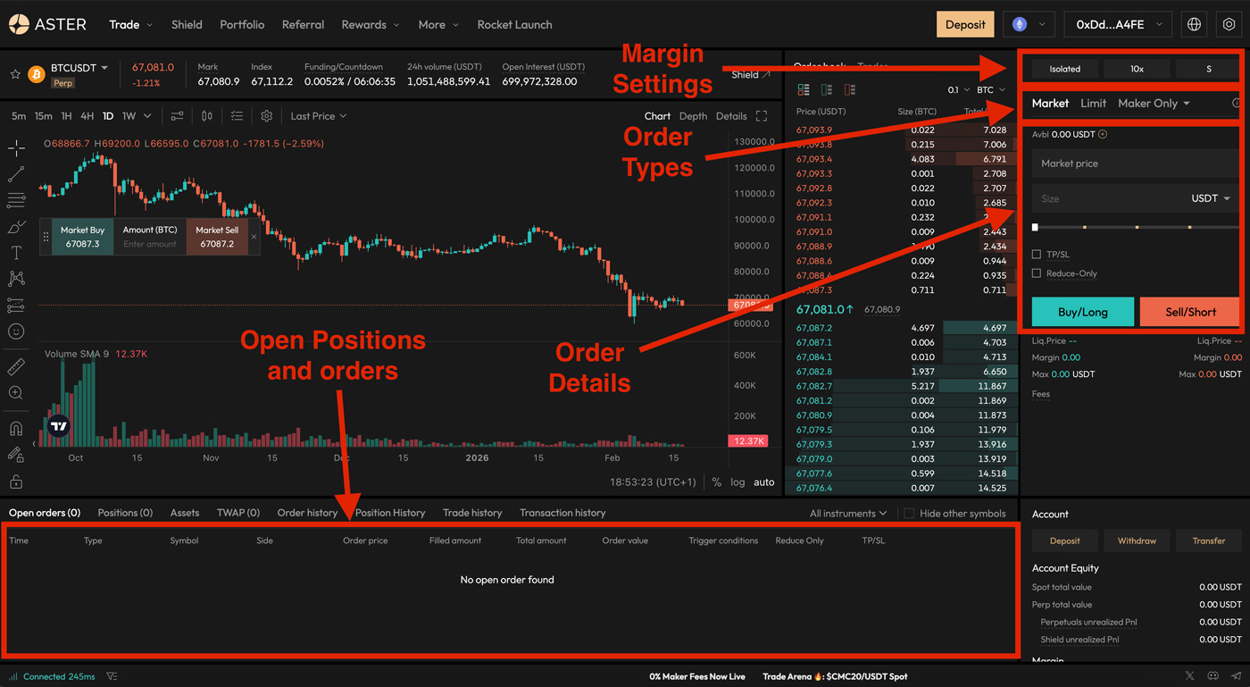The image size is (1250, 687).
Task: Select the trend line drawing tool
Action: click(16, 174)
